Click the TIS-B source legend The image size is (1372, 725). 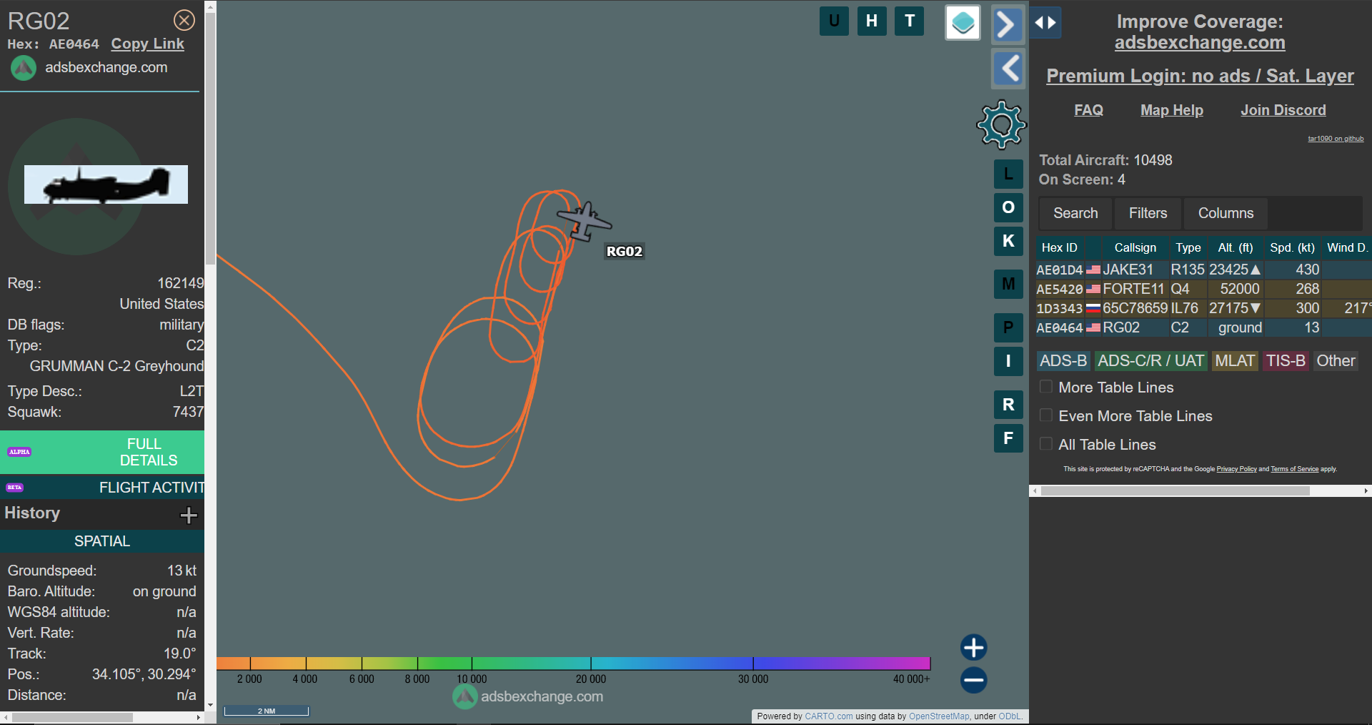tap(1286, 361)
